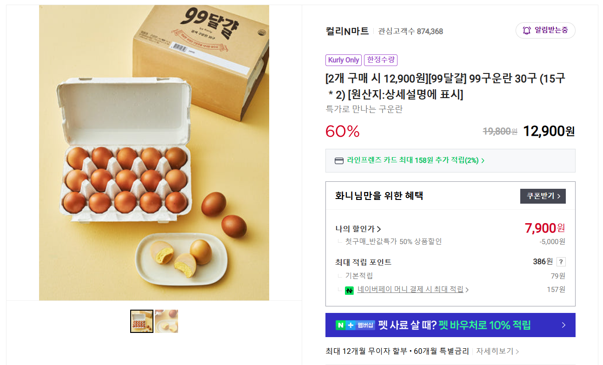Select the second egg plate thumbnail
The height and width of the screenshot is (365, 603).
click(166, 321)
